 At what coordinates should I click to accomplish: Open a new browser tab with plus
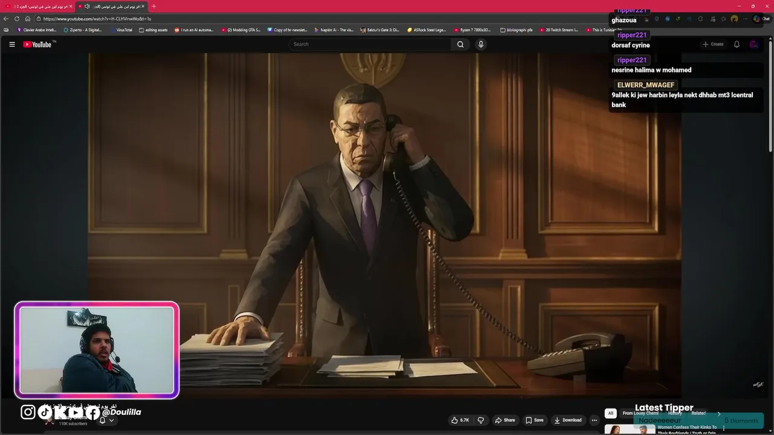[x=154, y=6]
